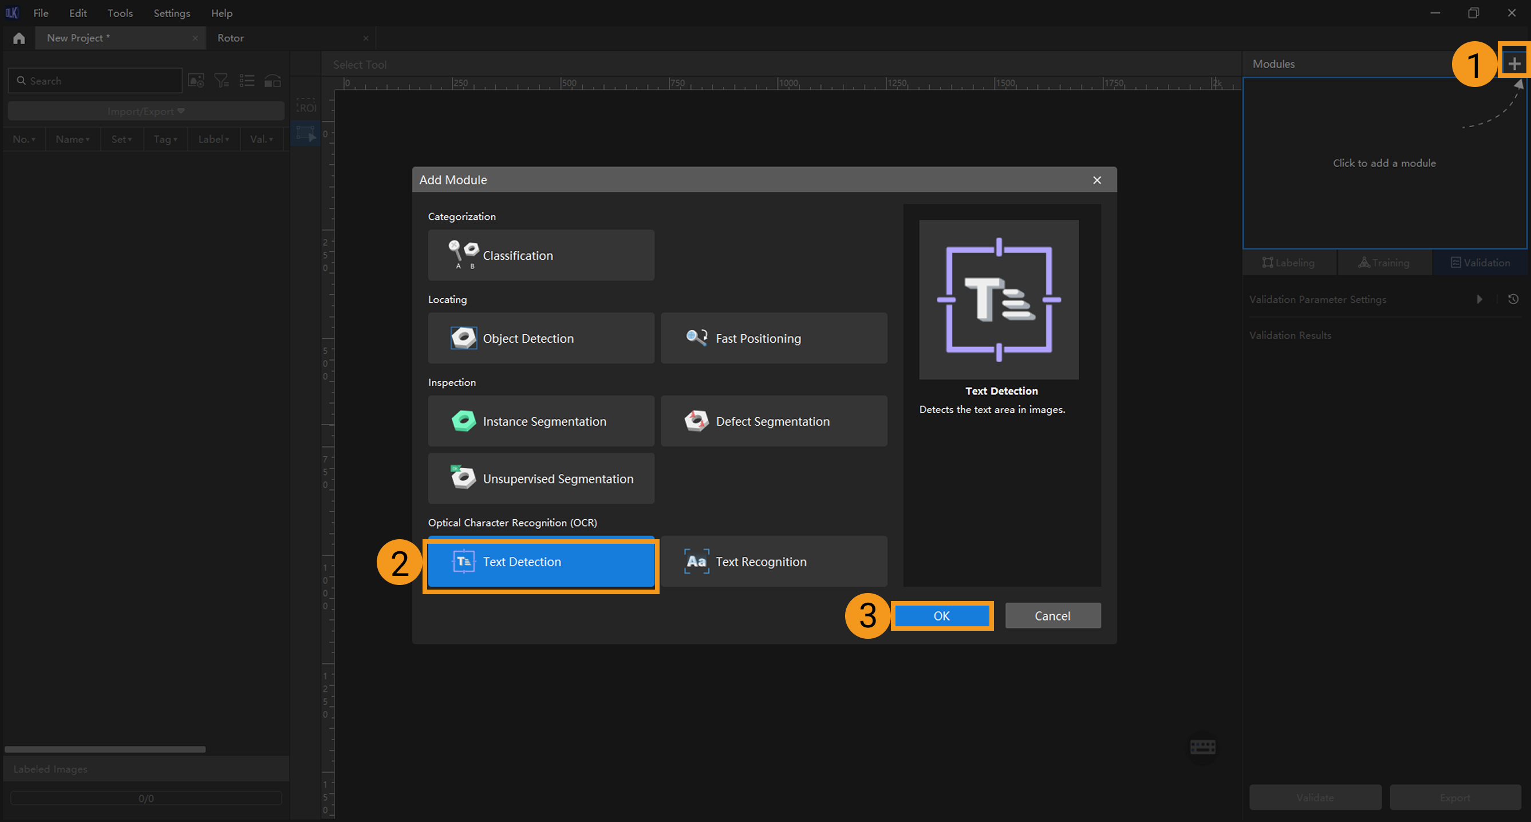Viewport: 1531px width, 822px height.
Task: Switch to the Rotor project tab
Action: pos(231,38)
